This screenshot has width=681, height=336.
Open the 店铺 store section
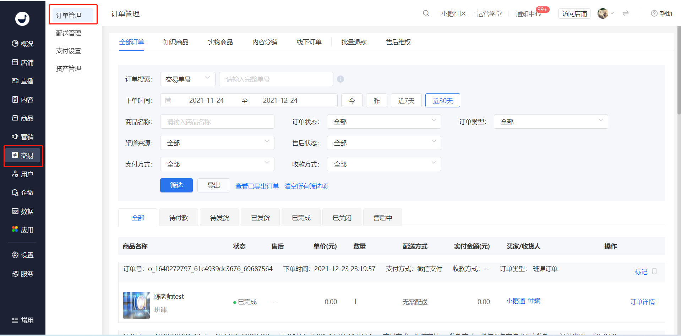coord(23,62)
